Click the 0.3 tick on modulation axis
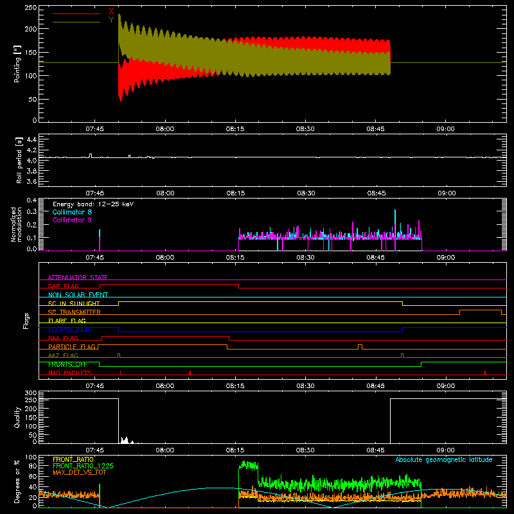Viewport: 514px width, 514px height. (31, 212)
